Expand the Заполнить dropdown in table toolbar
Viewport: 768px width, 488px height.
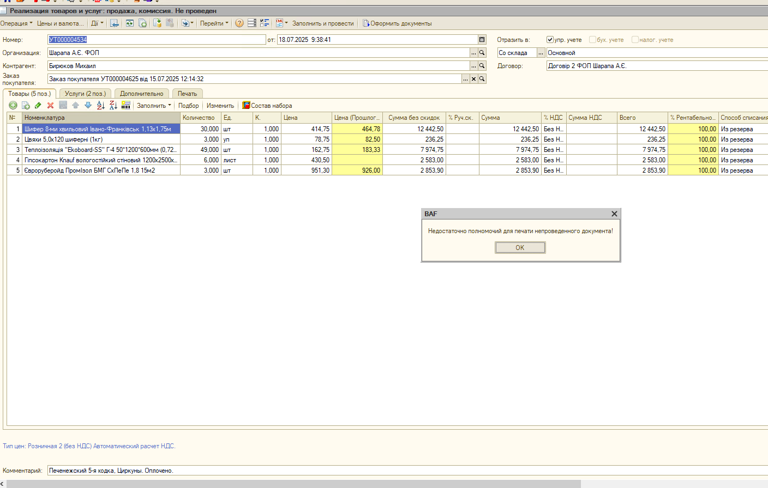[154, 106]
